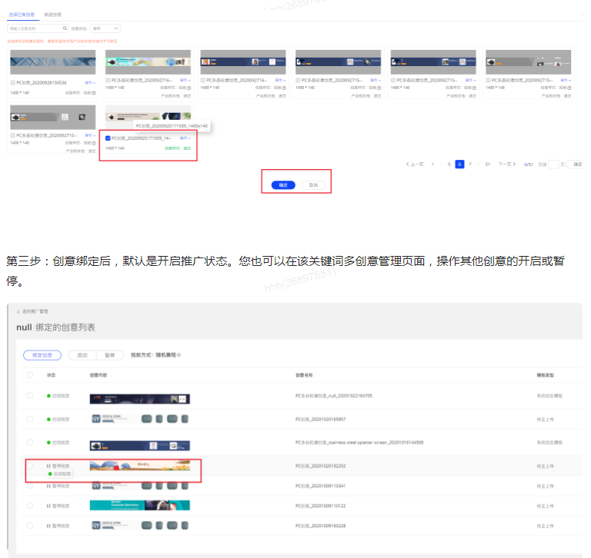This screenshot has width=591, height=558.
Task: Switch to the 新建创意 tab
Action: (53, 15)
